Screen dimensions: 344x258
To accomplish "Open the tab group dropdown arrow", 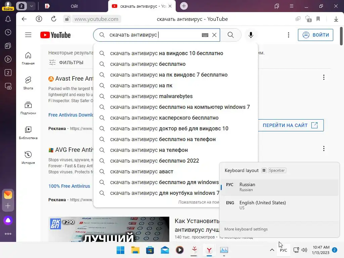I will click(31, 6).
